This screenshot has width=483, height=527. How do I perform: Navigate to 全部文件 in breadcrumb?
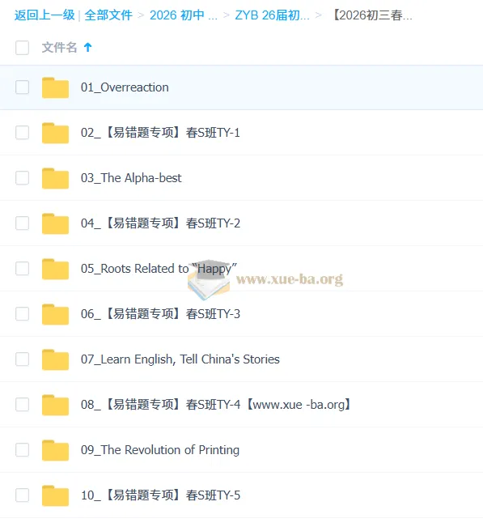pos(108,15)
